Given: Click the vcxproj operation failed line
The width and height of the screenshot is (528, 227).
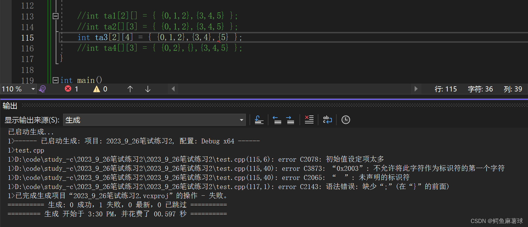Looking at the screenshot, I should [118, 196].
